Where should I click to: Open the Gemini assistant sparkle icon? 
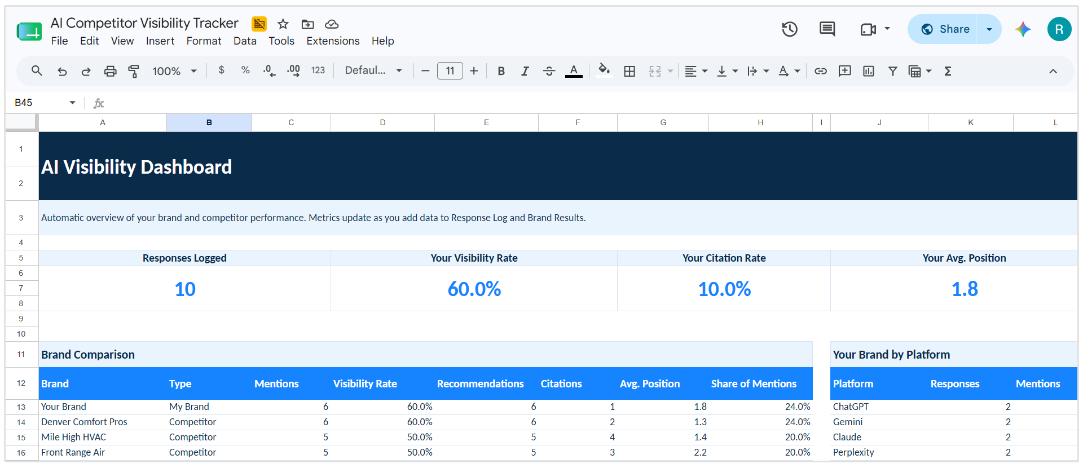click(x=1023, y=29)
